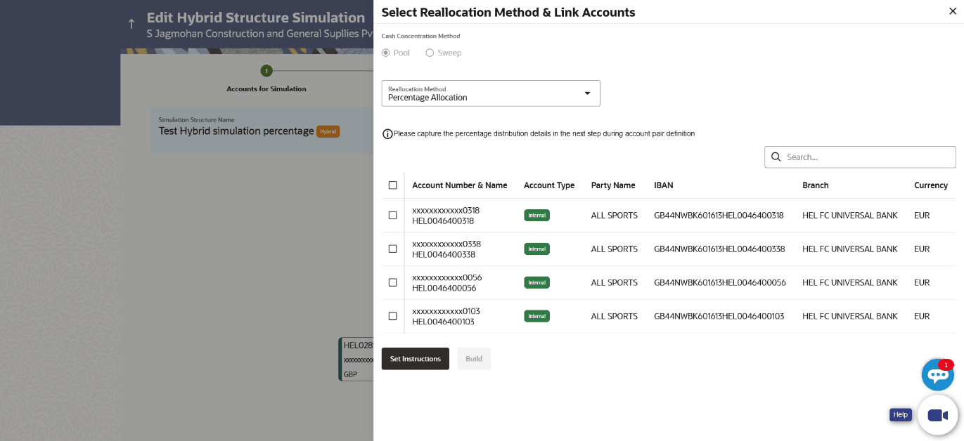Close the Select Reallocation Method panel
964x441 pixels.
click(x=953, y=11)
